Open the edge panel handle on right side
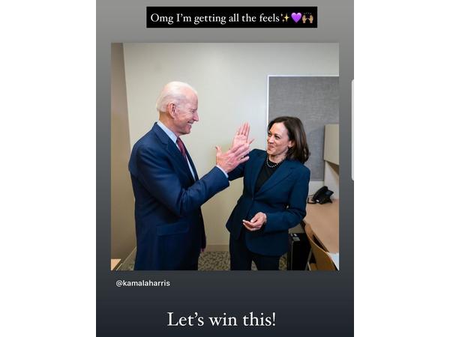Image resolution: width=450 pixels, height=337 pixels. 352,130
